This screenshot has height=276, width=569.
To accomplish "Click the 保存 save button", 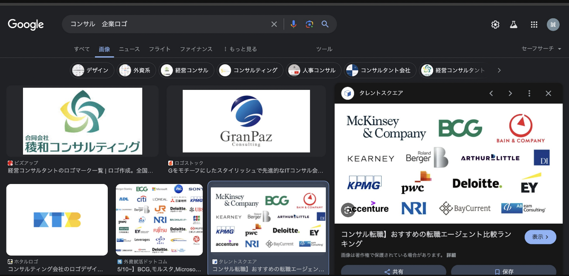I will pyautogui.click(x=504, y=271).
